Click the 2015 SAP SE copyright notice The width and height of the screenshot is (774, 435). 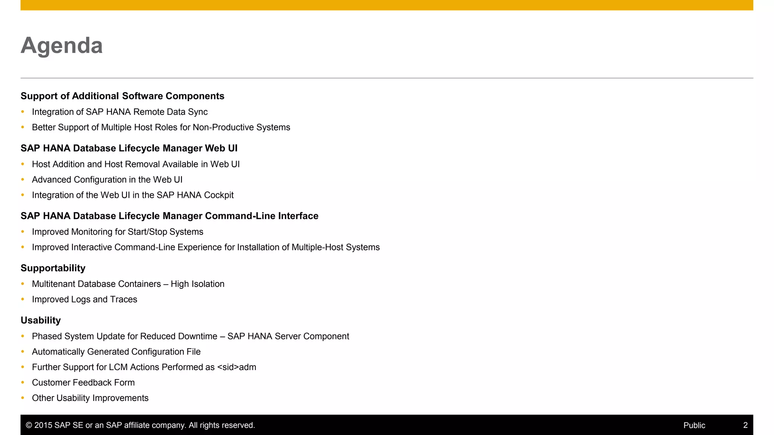tap(140, 425)
